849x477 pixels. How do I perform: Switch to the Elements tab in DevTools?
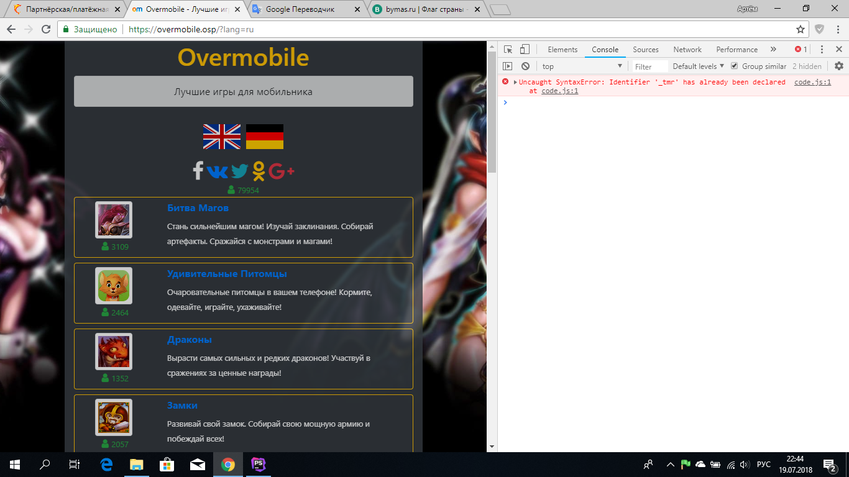pyautogui.click(x=562, y=50)
